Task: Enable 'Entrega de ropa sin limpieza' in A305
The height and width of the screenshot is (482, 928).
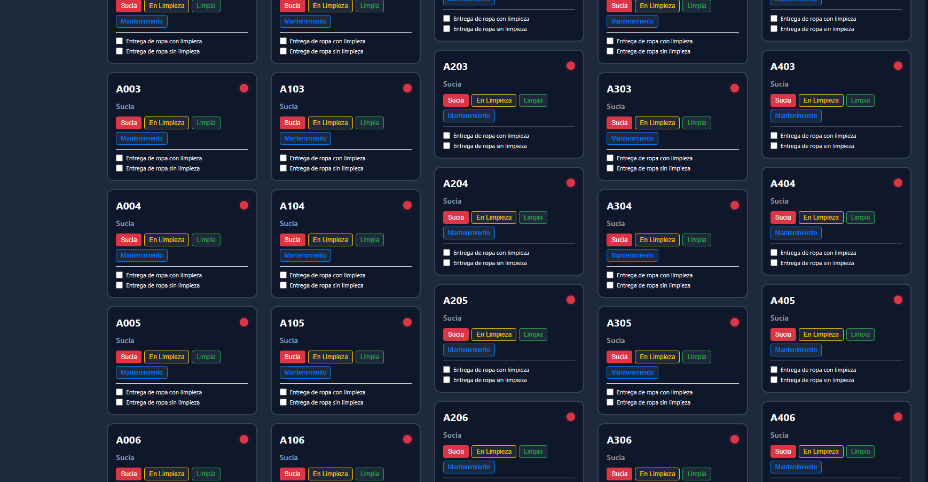Action: pyautogui.click(x=610, y=402)
